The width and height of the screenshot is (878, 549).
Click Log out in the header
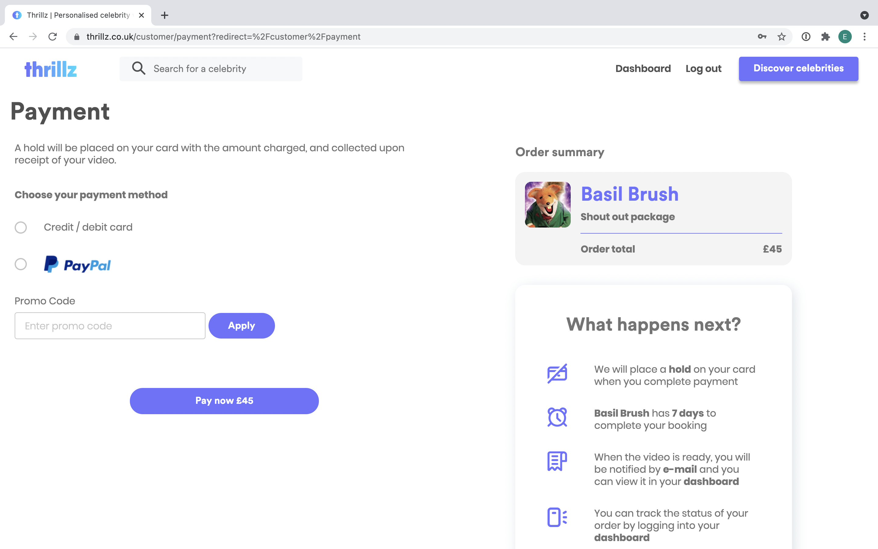[x=703, y=69]
